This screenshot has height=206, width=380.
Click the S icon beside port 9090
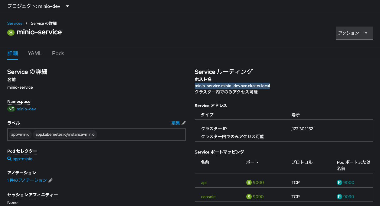[x=249, y=197]
